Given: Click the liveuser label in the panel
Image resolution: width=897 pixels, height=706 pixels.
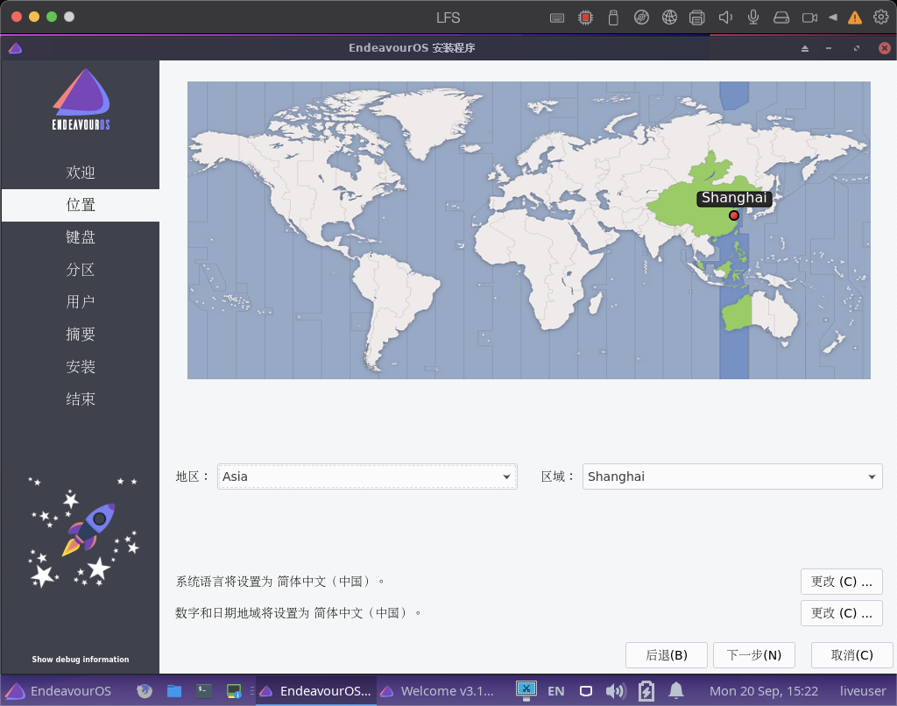Looking at the screenshot, I should [863, 691].
